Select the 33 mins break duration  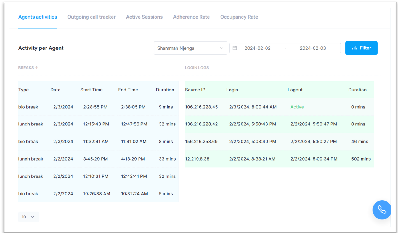(x=167, y=159)
